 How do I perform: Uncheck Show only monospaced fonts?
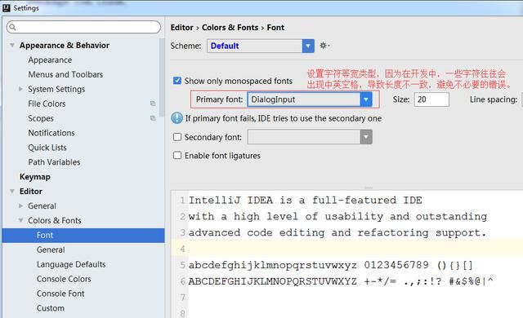[x=177, y=81]
